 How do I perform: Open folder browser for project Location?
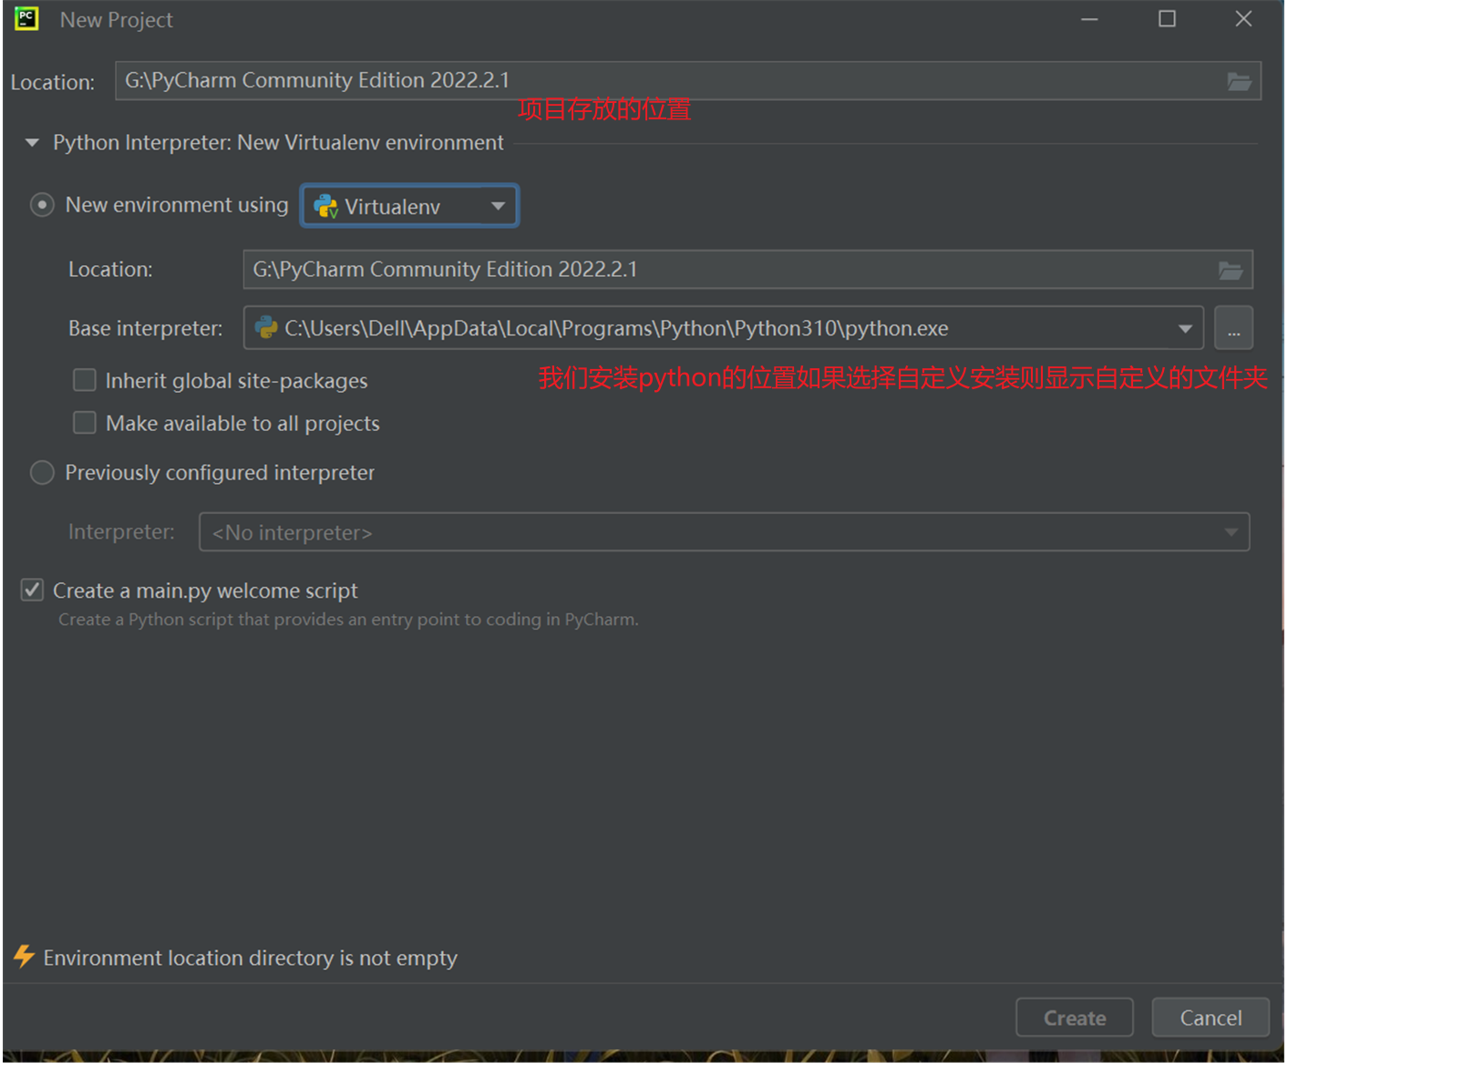1238,81
